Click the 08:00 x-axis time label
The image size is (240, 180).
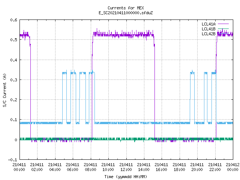point(90,169)
